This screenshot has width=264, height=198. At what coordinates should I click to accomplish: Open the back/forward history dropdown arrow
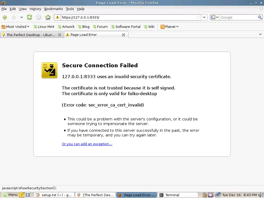tap(21, 17)
